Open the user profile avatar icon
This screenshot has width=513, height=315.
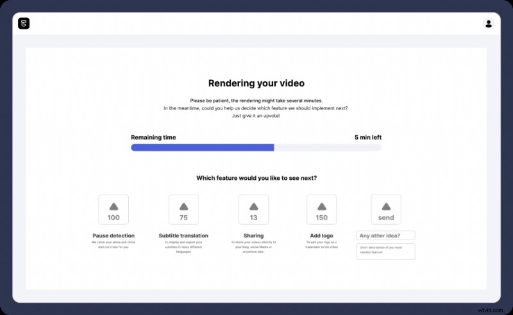click(x=489, y=24)
